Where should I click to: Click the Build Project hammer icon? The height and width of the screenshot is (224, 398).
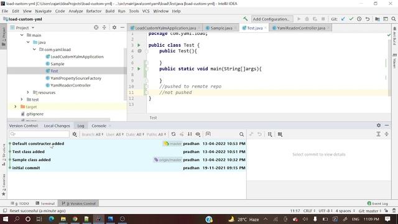245,19
